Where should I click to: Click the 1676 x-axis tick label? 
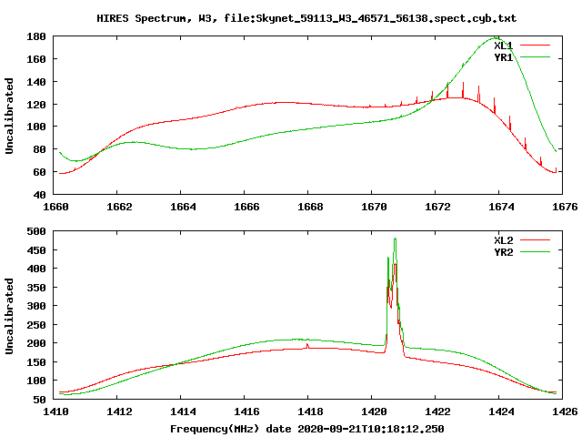[565, 207]
